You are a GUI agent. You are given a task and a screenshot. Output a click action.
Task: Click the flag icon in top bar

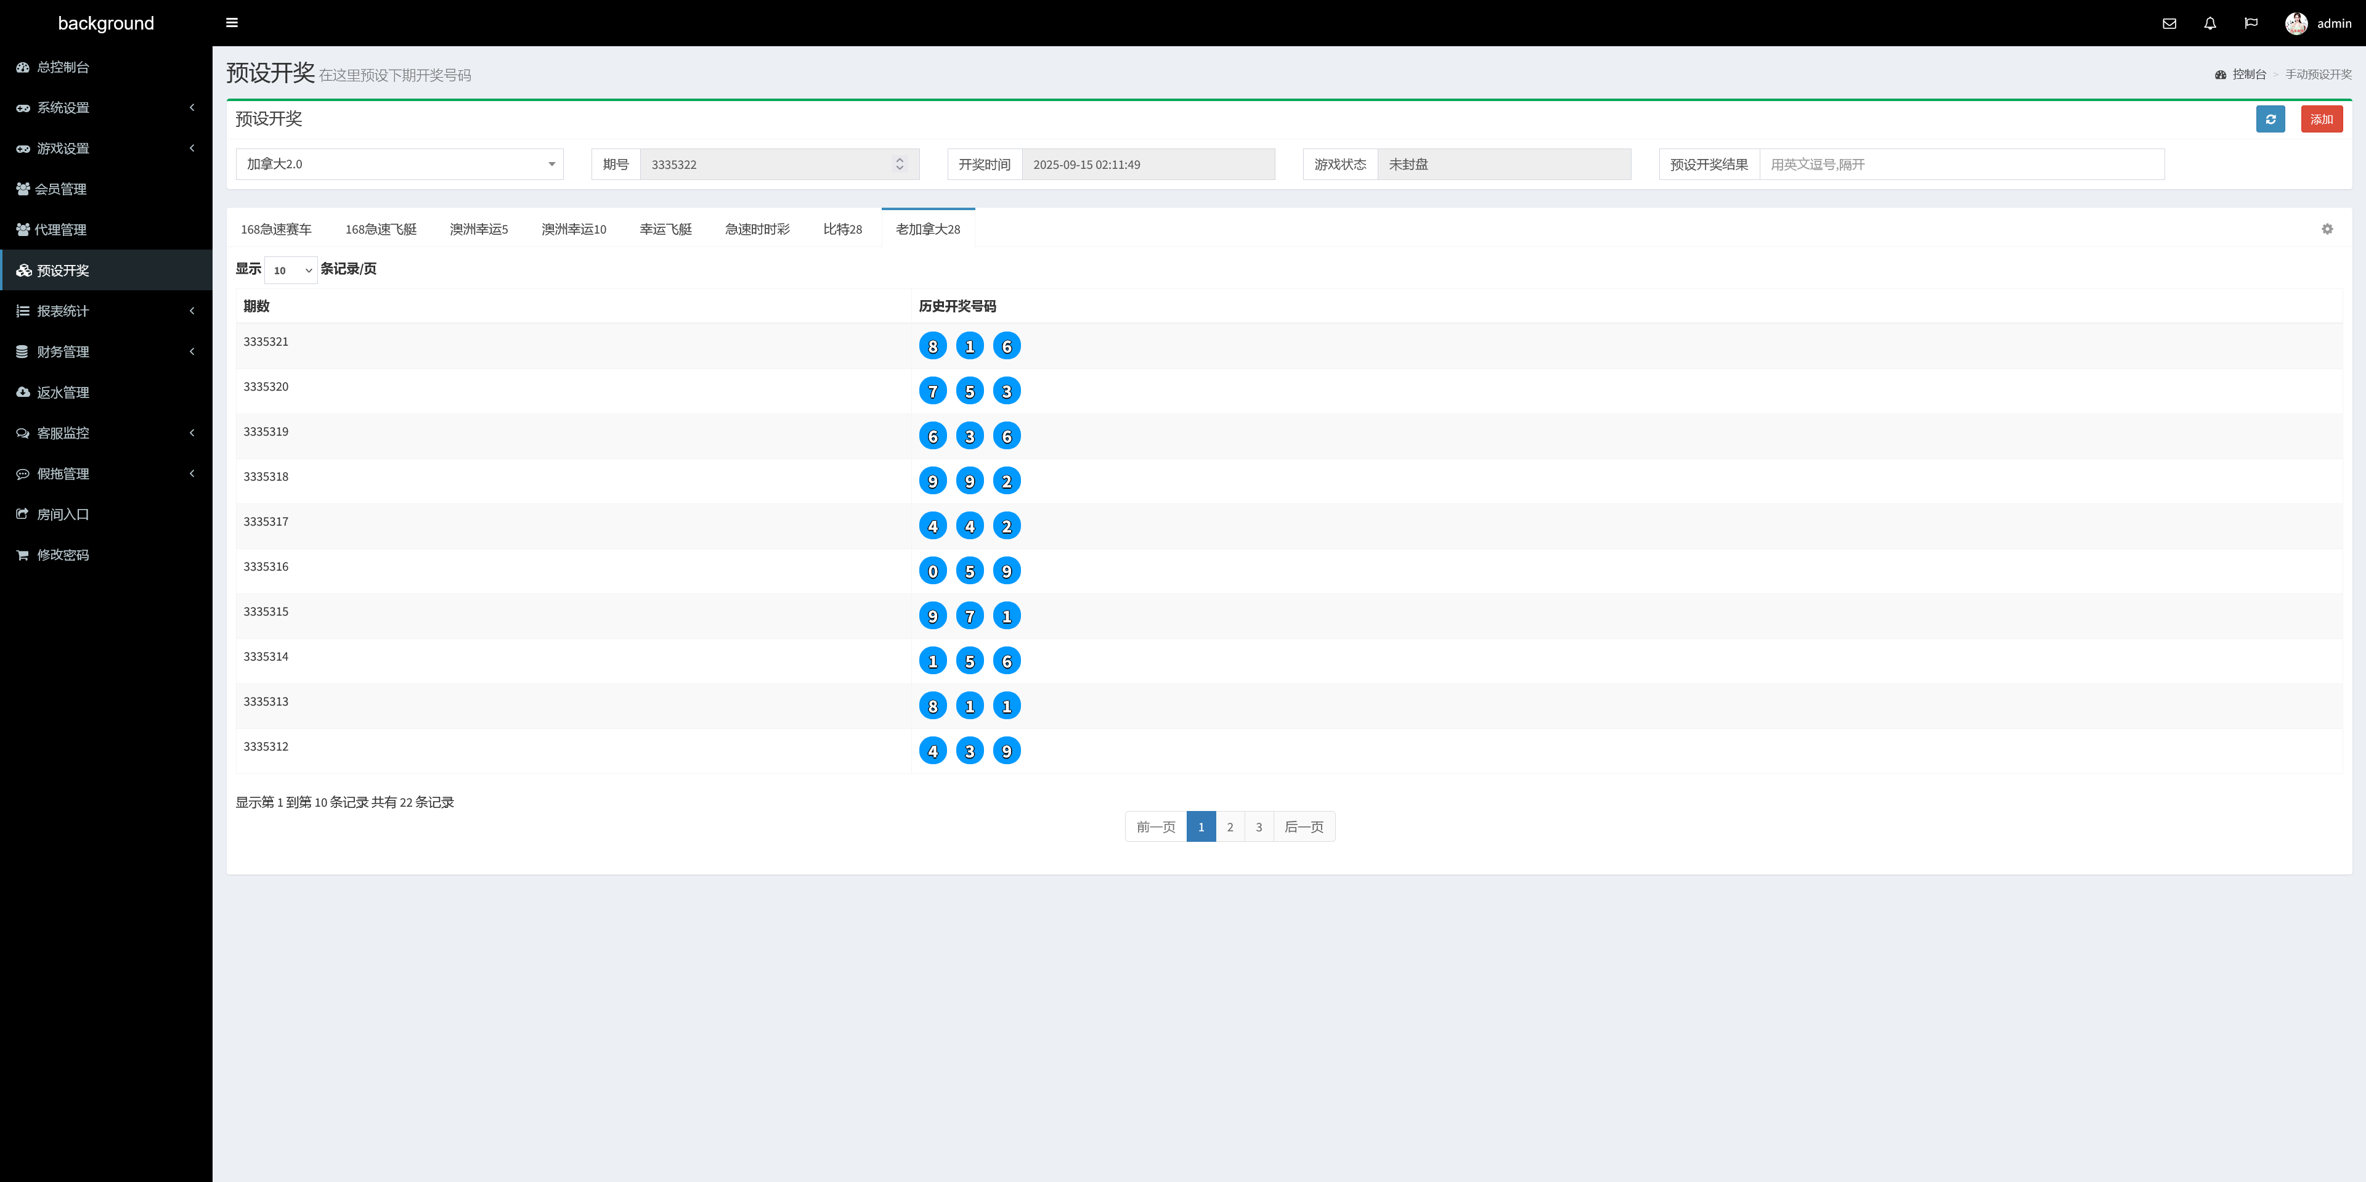point(2250,24)
